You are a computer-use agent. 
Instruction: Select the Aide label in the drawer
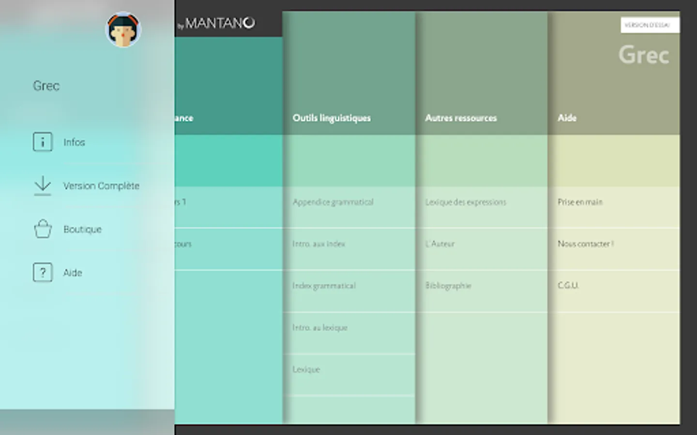73,273
